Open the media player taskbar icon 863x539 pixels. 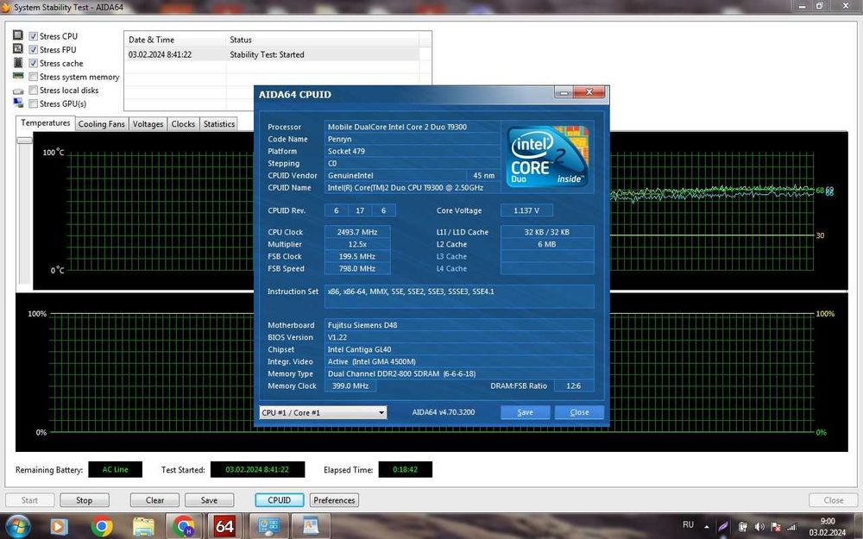[x=59, y=527]
